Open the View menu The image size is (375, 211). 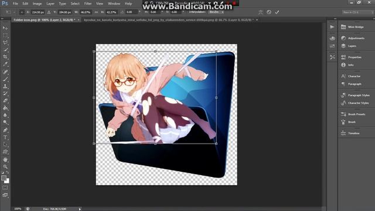point(100,4)
